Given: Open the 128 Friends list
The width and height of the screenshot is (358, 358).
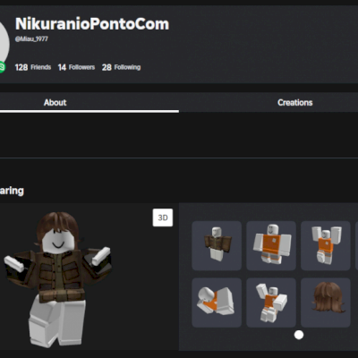Looking at the screenshot, I should coord(33,67).
